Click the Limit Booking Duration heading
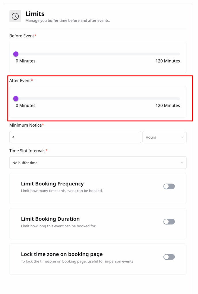 pyautogui.click(x=50, y=219)
